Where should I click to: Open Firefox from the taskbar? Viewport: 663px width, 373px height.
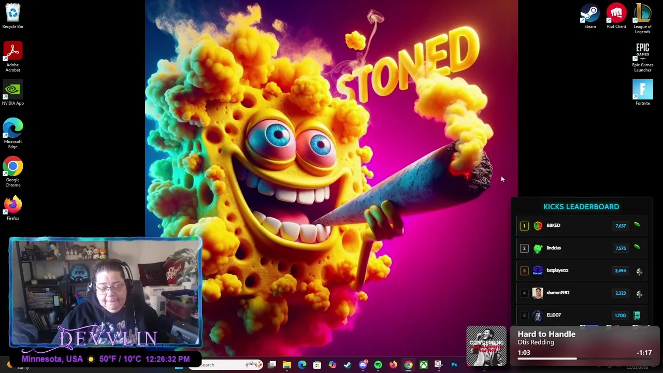(393, 365)
